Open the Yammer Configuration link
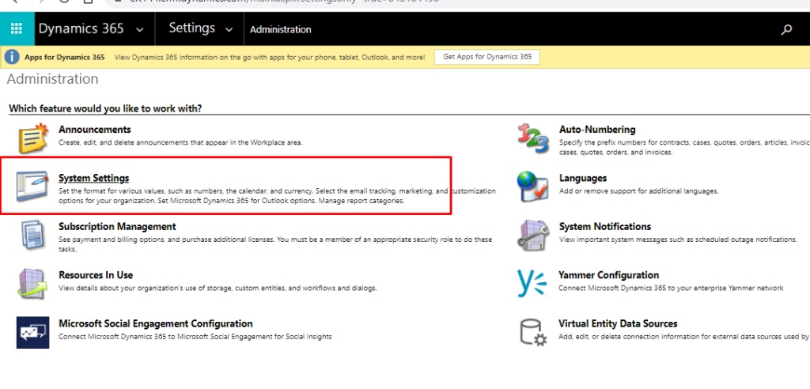 tap(608, 275)
